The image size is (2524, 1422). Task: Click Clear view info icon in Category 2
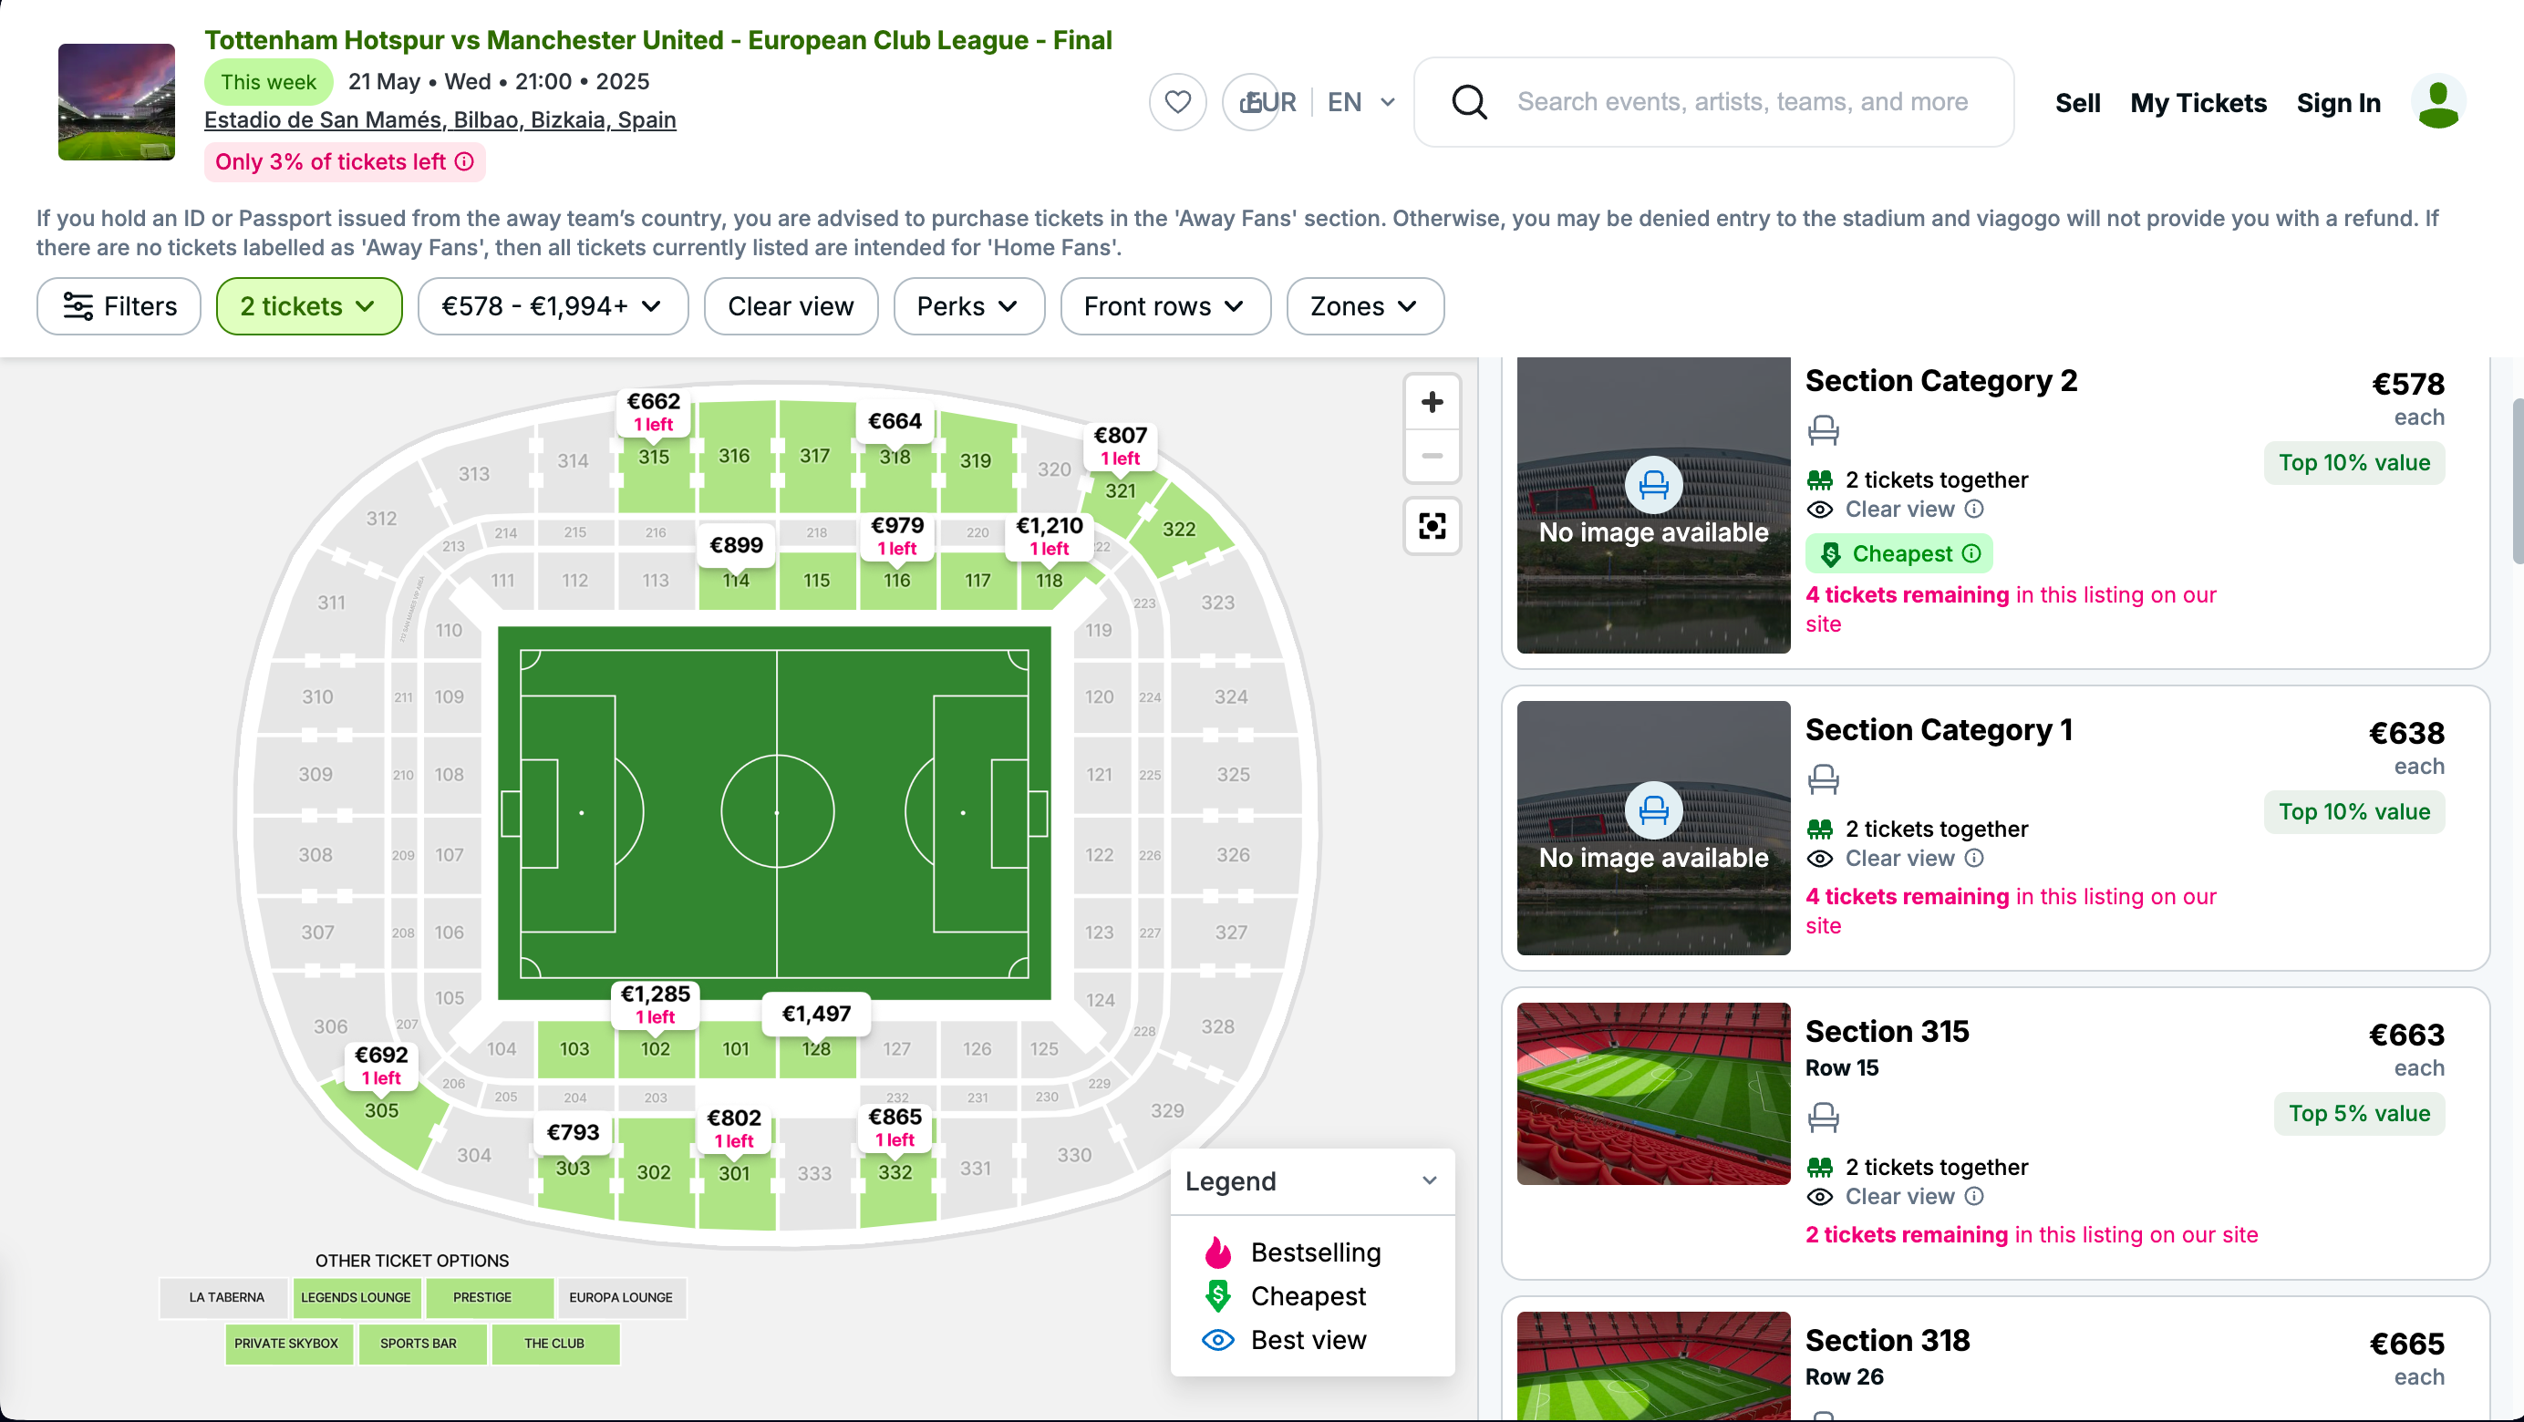point(1975,510)
